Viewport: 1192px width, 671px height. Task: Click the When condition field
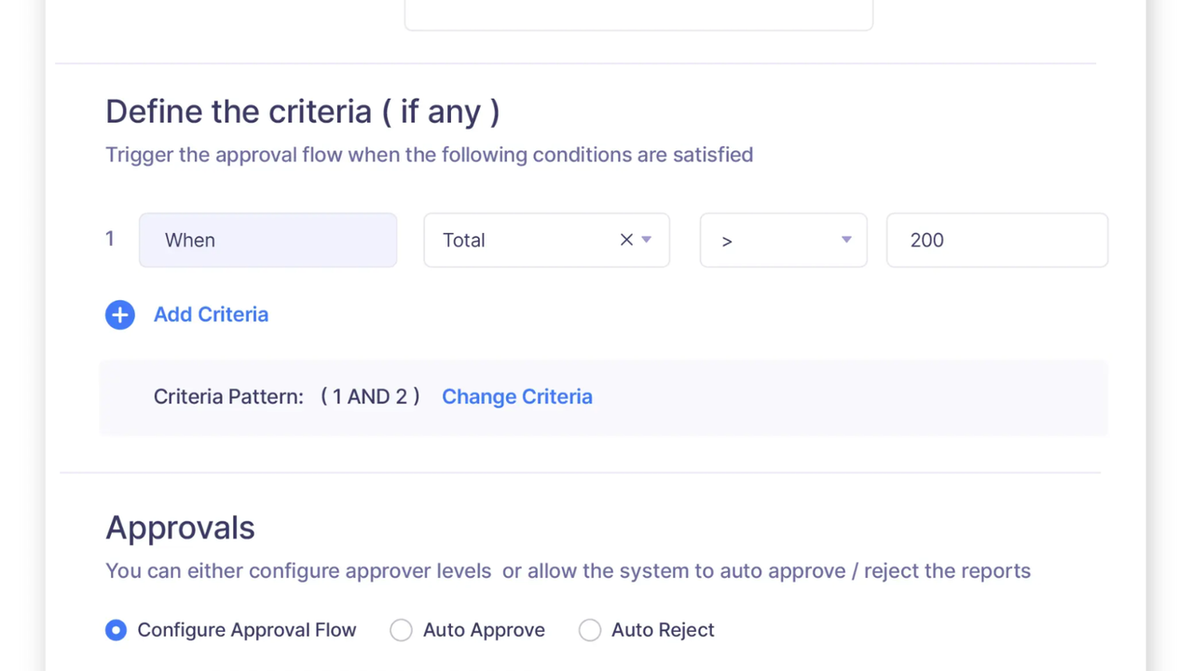(267, 240)
